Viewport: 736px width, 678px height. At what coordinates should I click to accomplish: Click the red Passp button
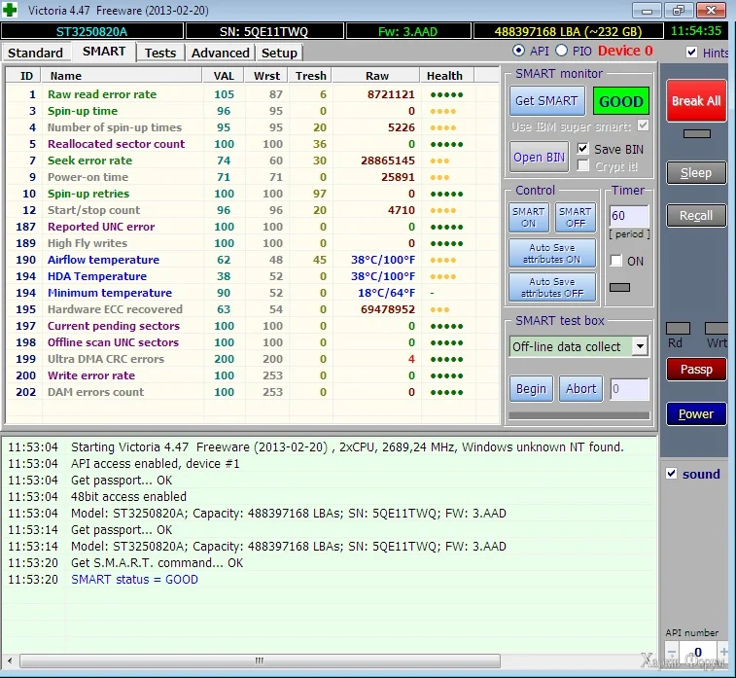695,370
